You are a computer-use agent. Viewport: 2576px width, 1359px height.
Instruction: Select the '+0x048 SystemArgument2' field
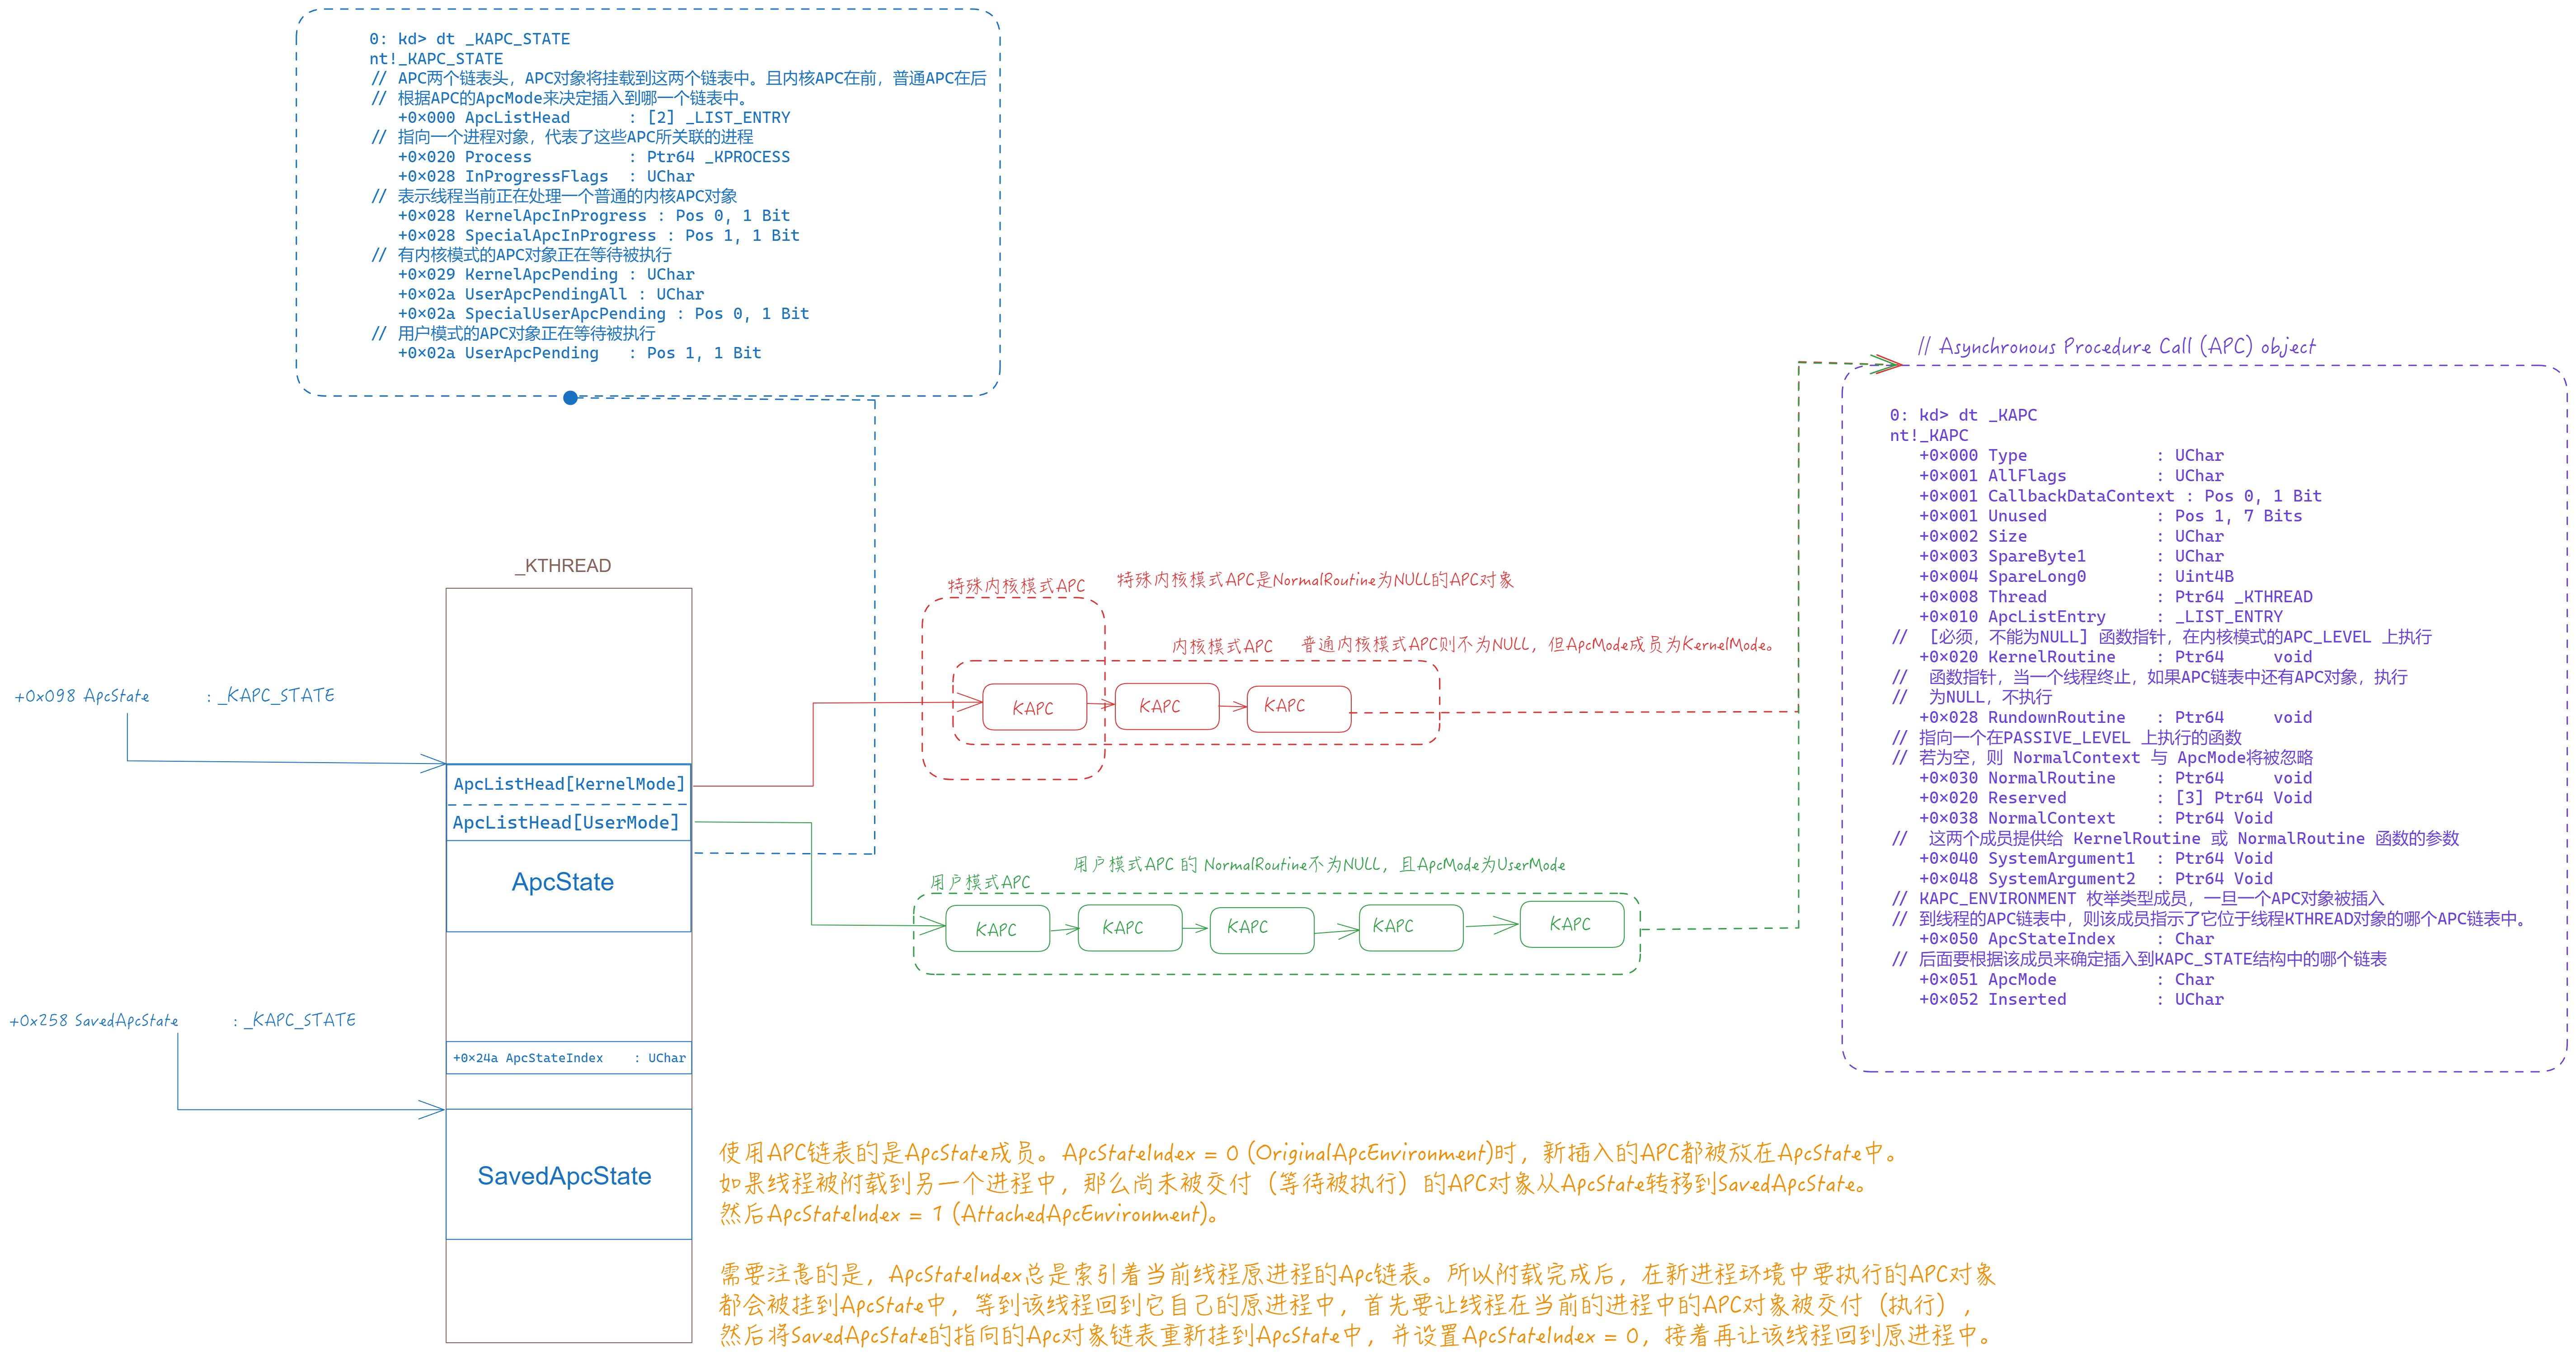[2095, 879]
